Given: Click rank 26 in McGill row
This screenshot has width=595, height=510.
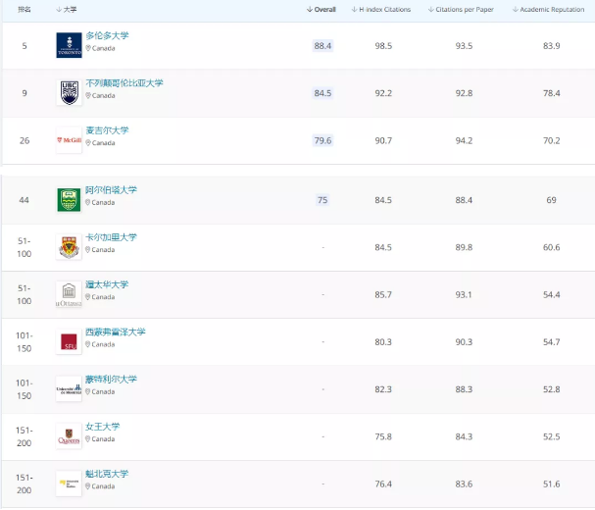Looking at the screenshot, I should [x=25, y=140].
